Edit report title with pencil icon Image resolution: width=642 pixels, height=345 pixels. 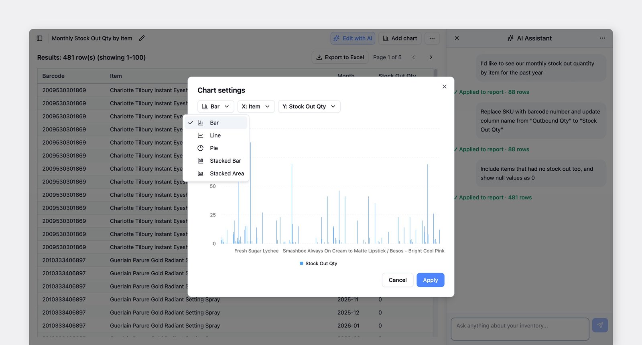[x=142, y=38]
